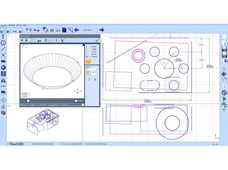Click the upper 0.0056 tolerance field
This screenshot has height=170, width=228.
click(25, 94)
